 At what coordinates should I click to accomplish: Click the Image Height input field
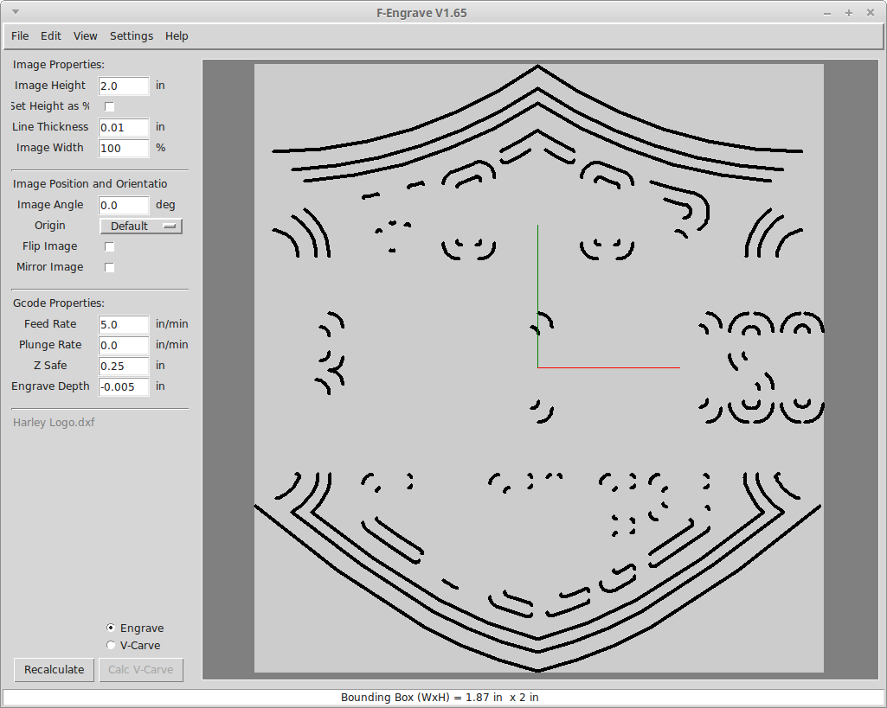click(x=124, y=86)
